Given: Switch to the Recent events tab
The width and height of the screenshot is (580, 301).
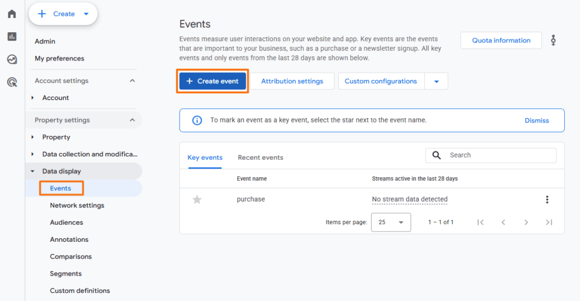Looking at the screenshot, I should tap(261, 158).
